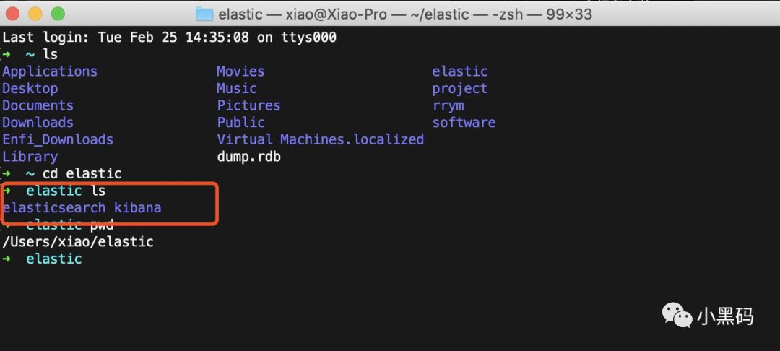Viewport: 780px width, 351px height.
Task: Click the green zoom window button
Action: pyautogui.click(x=58, y=14)
